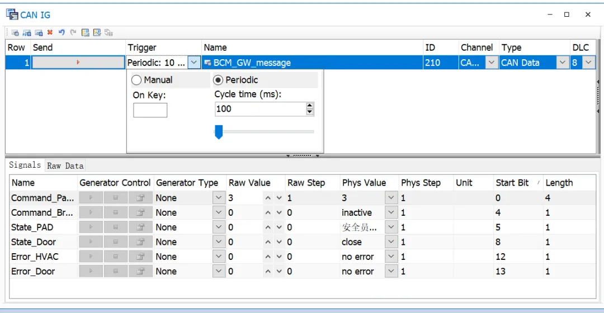Open generator settings for Command_Br... signal
The height and width of the screenshot is (313, 604).
coord(140,212)
